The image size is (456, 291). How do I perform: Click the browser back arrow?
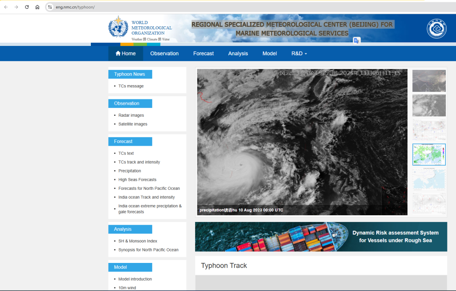point(6,7)
